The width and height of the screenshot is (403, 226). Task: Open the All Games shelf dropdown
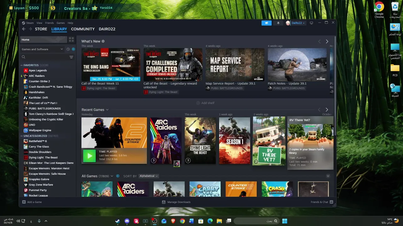(112, 176)
